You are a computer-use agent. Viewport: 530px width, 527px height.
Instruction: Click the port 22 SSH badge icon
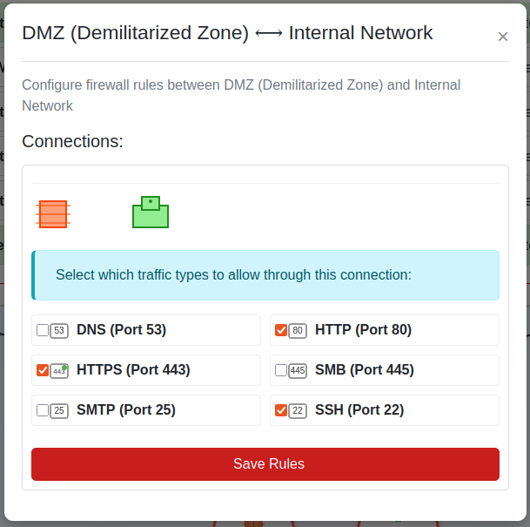[x=298, y=410]
